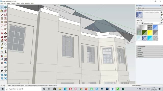Pick the Circle tool
The width and height of the screenshot is (163, 91).
coord(2,22)
